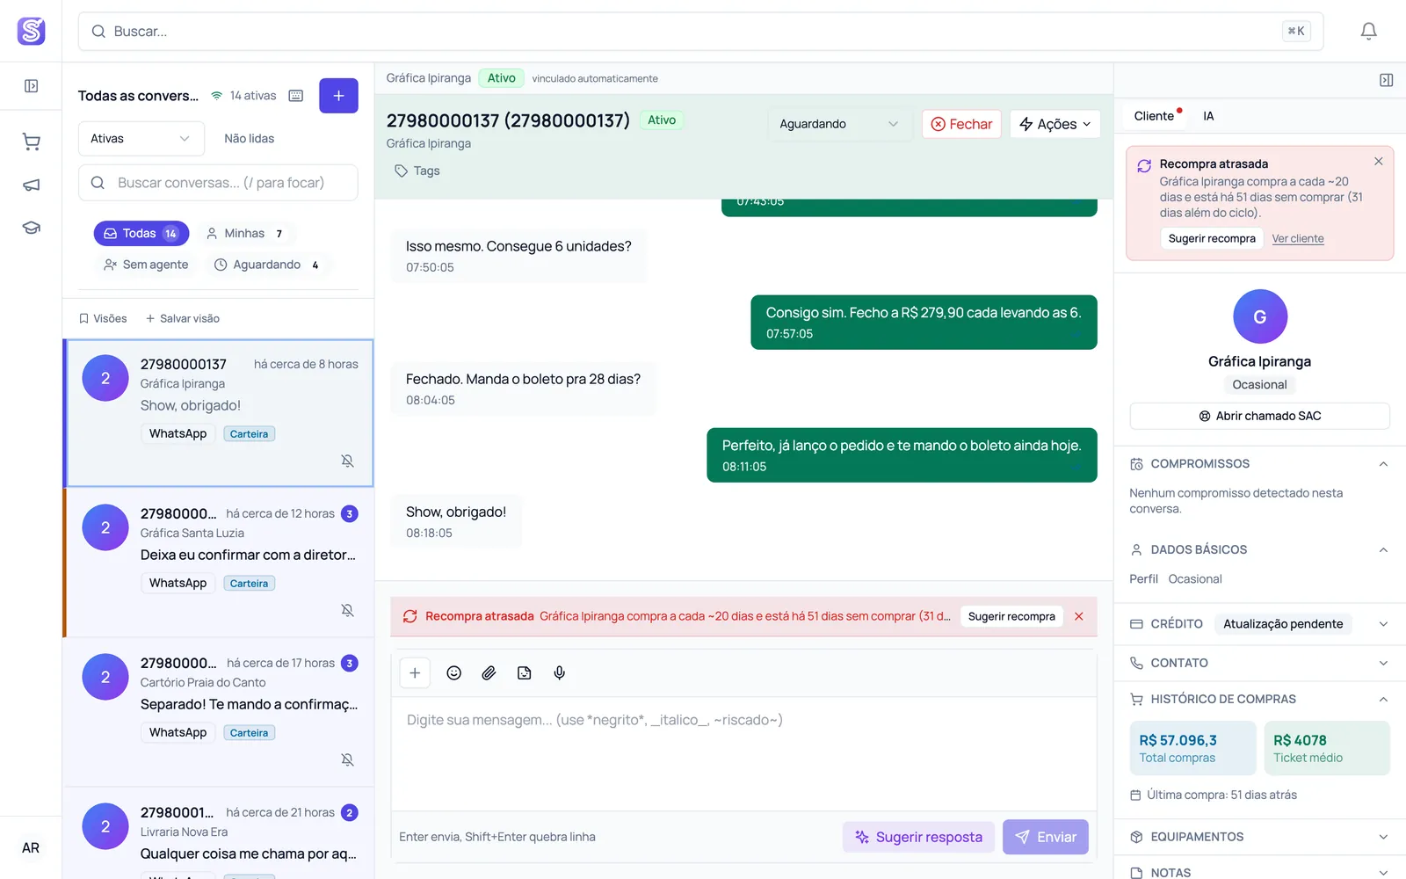This screenshot has height=879, width=1406.
Task: Filter conversations Sem agente
Action: (146, 265)
